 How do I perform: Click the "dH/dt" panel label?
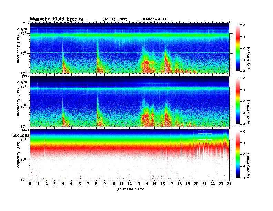pos(22,29)
